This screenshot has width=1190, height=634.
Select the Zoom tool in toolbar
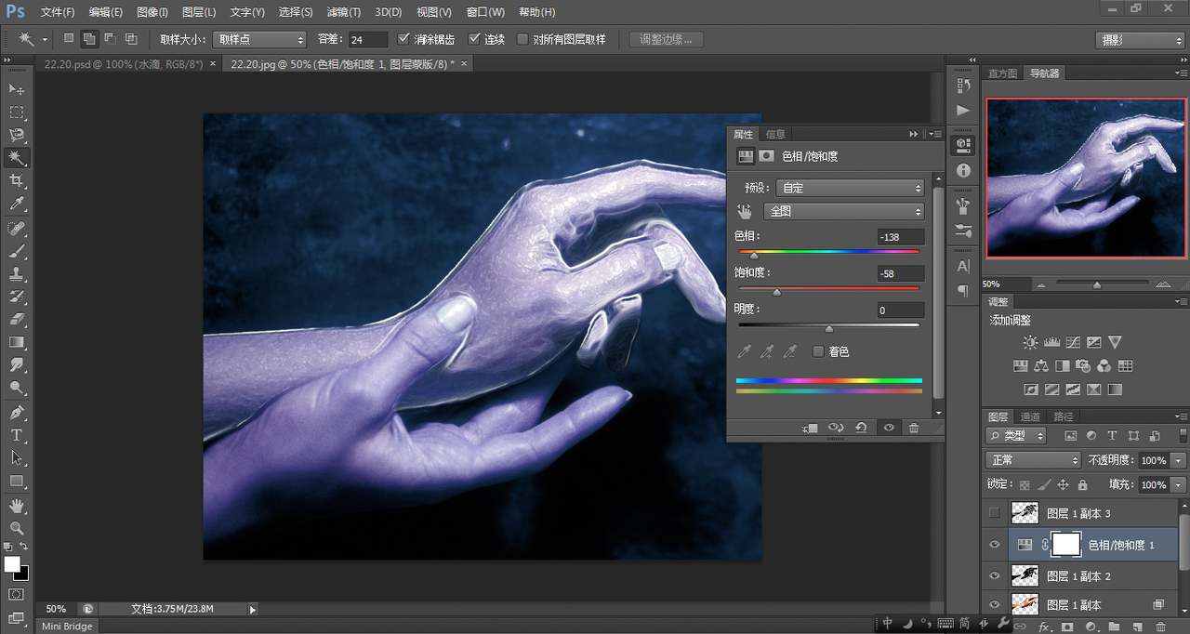click(x=17, y=528)
